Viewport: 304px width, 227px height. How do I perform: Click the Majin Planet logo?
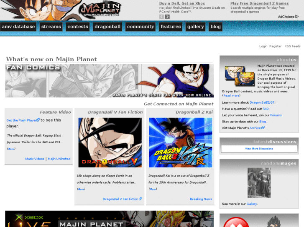tap(100, 10)
